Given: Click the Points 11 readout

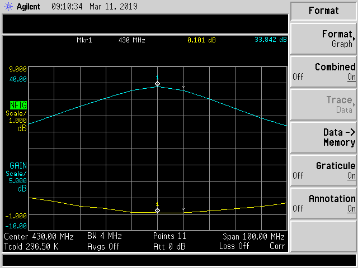Looking at the screenshot, I should [169, 236].
